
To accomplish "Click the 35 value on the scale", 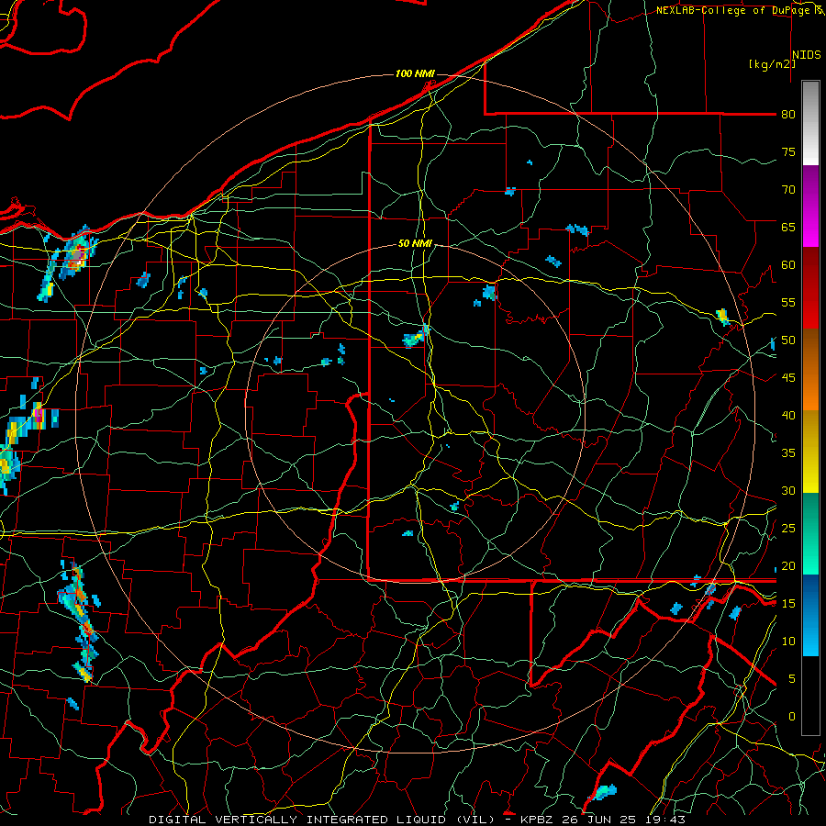I will coord(788,453).
